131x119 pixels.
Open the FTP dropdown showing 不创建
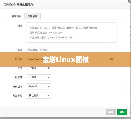click(x=39, y=68)
